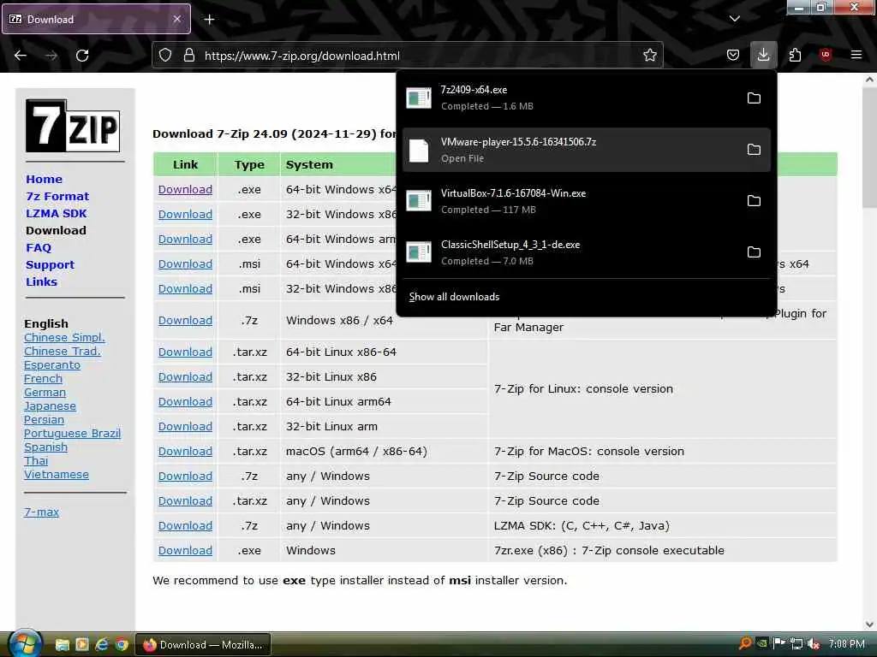Image resolution: width=877 pixels, height=657 pixels.
Task: Show ClassicShellSetup file in folder
Action: pos(754,252)
